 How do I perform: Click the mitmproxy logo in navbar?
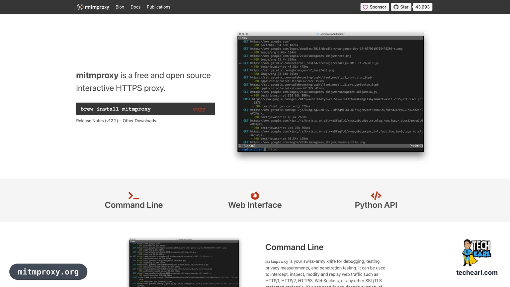point(93,7)
